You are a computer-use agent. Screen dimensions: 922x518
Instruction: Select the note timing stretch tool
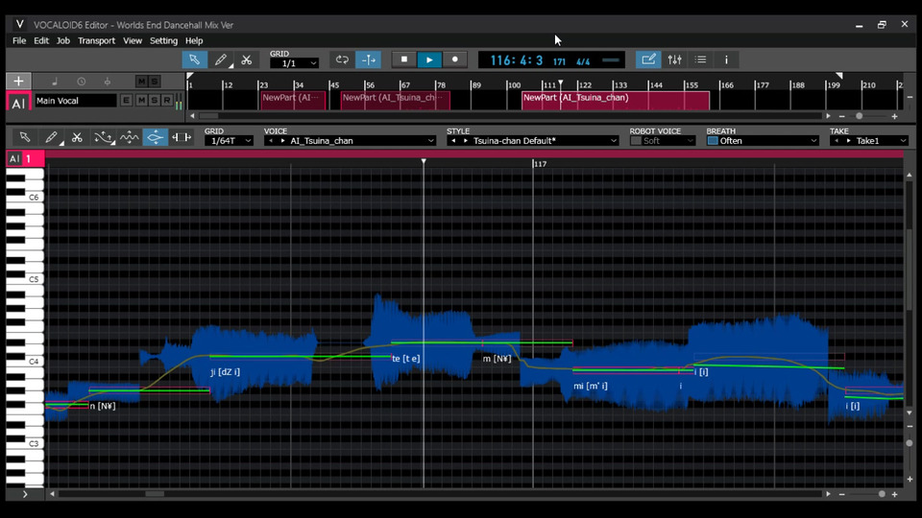tap(182, 137)
